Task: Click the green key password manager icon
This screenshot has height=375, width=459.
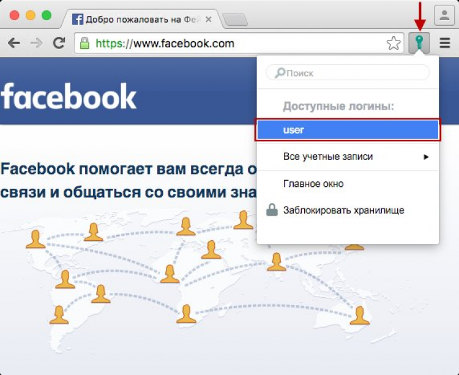Action: [419, 43]
